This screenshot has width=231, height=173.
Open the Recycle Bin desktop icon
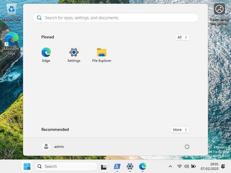pos(12,12)
